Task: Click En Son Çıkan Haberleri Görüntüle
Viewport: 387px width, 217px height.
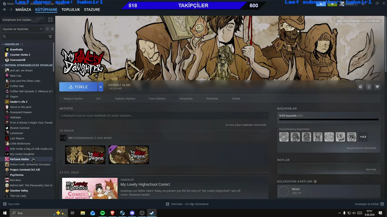Action: point(246,125)
